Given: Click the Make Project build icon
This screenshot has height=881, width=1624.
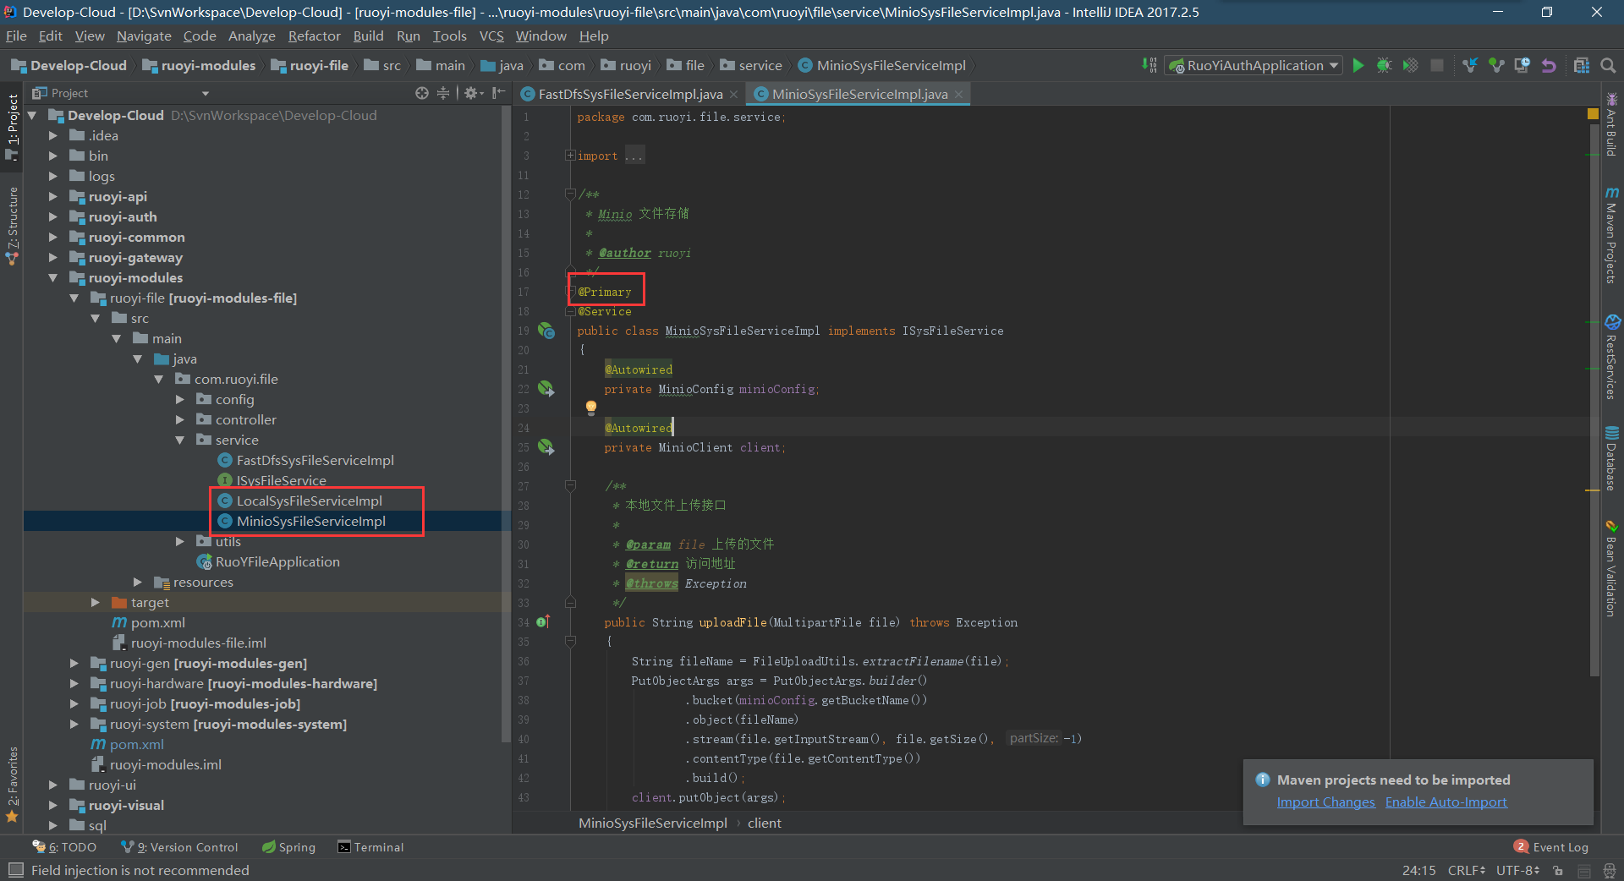Looking at the screenshot, I should 1149,65.
